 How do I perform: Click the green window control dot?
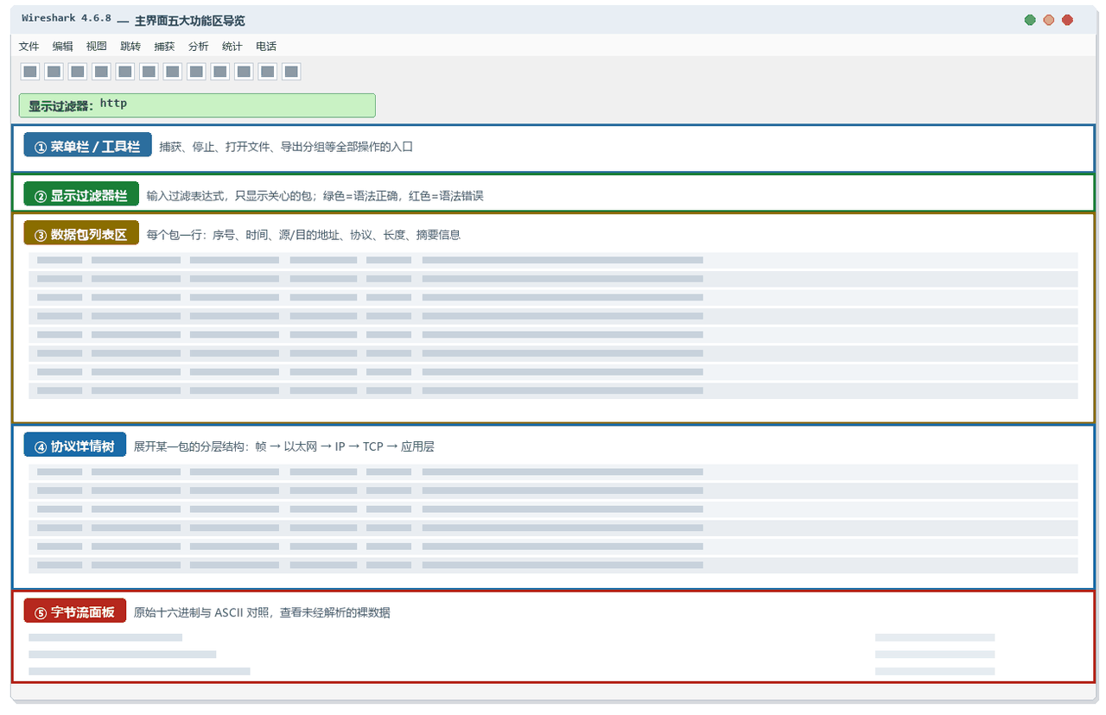point(1030,20)
